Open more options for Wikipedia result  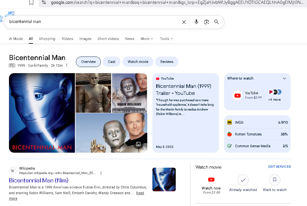pos(101,173)
